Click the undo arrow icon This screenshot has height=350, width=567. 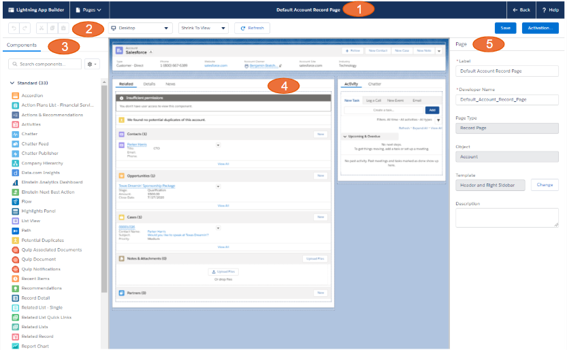(14, 28)
